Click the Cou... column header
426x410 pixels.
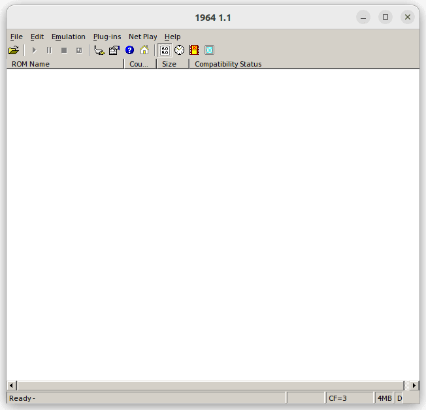[x=140, y=64]
